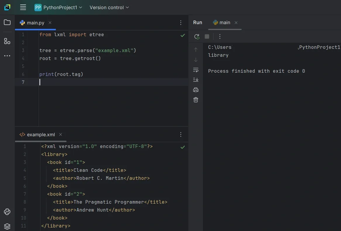
Task: Enable soft-wrap in the Run console
Action: point(195,70)
